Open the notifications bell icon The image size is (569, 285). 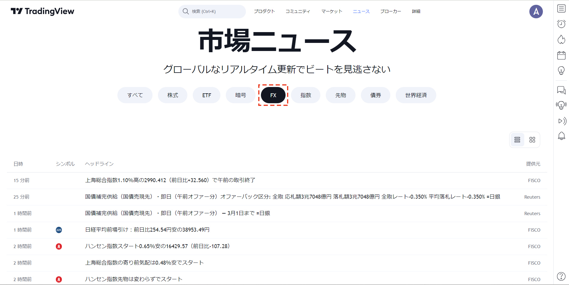[561, 136]
